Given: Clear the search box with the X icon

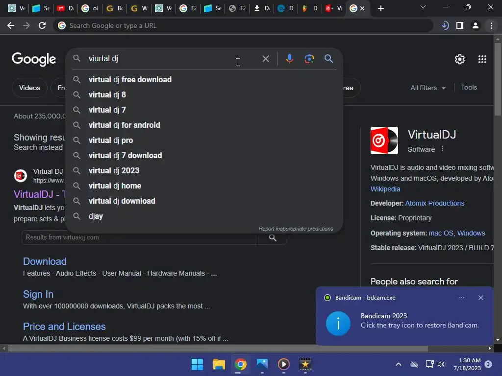Looking at the screenshot, I should point(265,59).
